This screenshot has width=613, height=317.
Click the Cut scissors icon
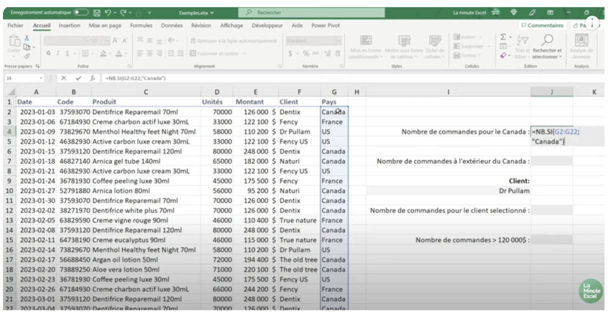27,37
